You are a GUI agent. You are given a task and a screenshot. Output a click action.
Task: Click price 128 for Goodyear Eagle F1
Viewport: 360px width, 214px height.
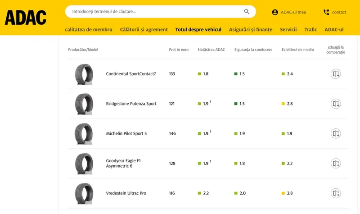pos(172,164)
